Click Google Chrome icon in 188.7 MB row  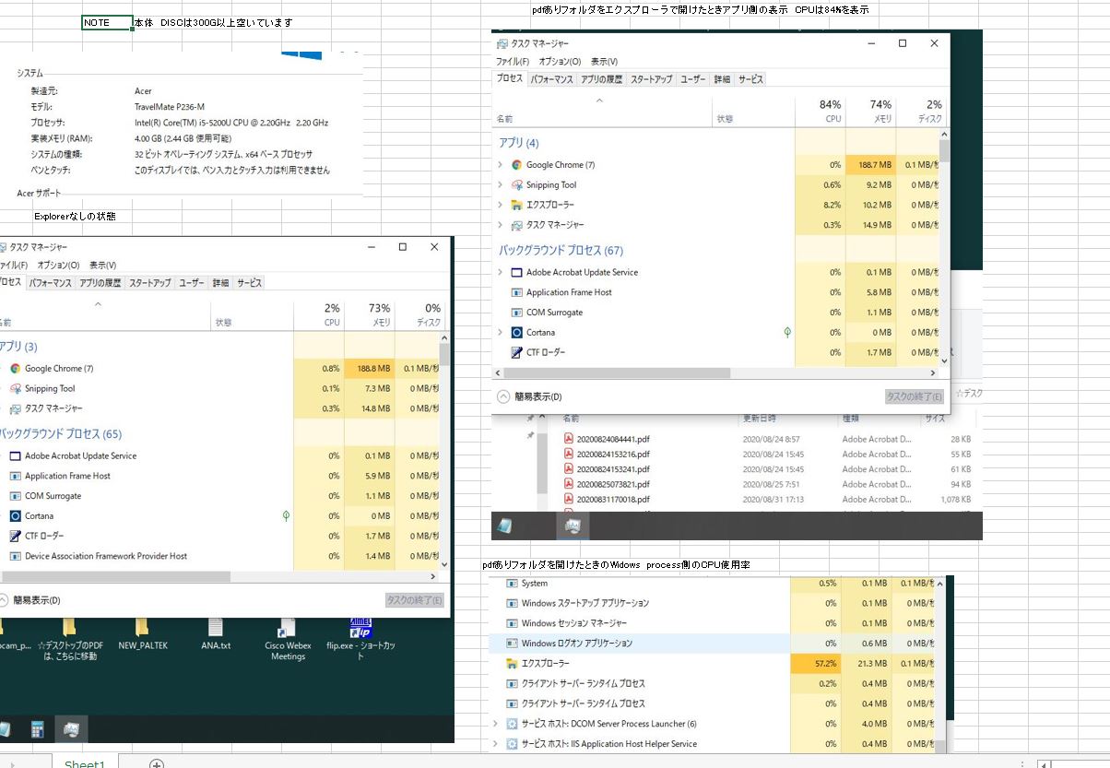tap(516, 165)
